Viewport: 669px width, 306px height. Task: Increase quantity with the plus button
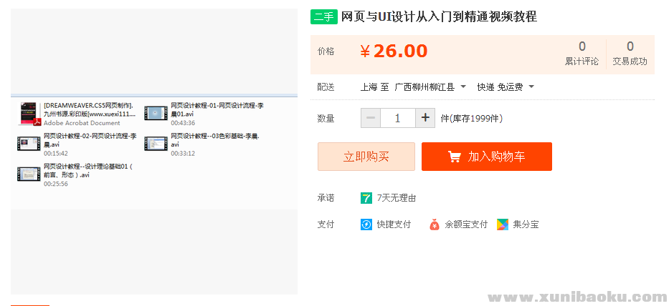(425, 118)
